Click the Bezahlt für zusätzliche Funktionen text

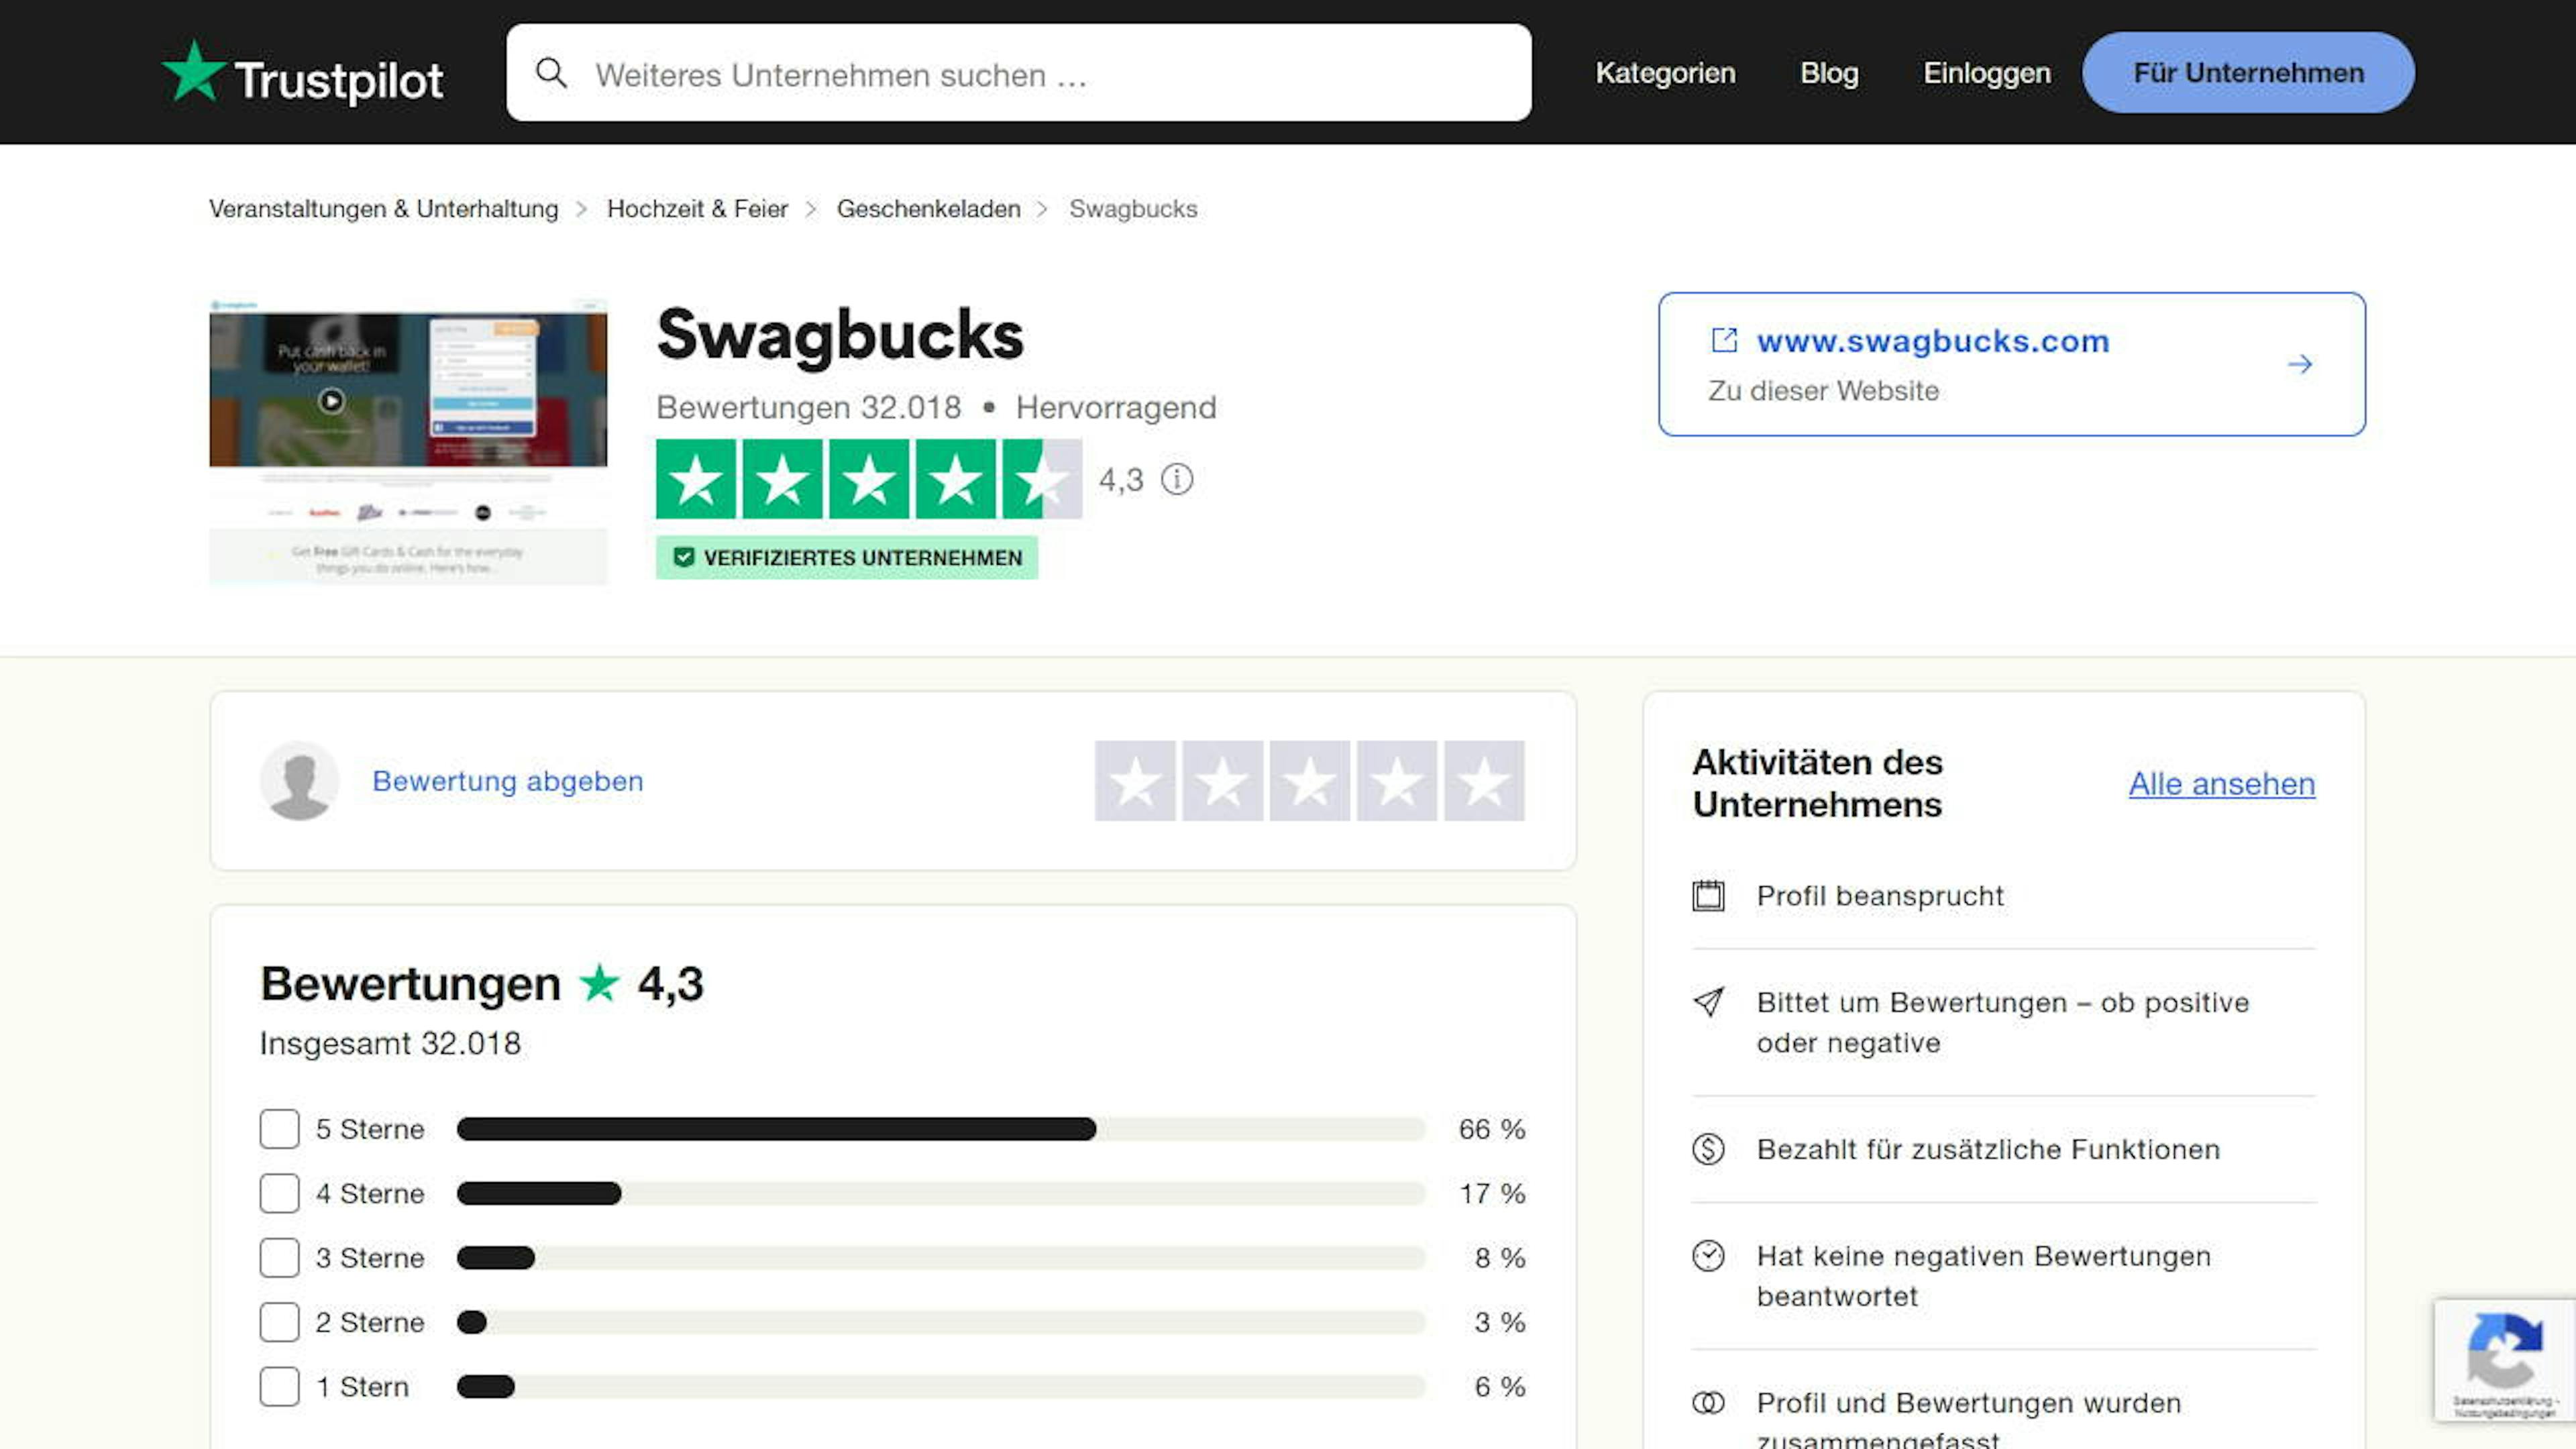coord(1988,1149)
